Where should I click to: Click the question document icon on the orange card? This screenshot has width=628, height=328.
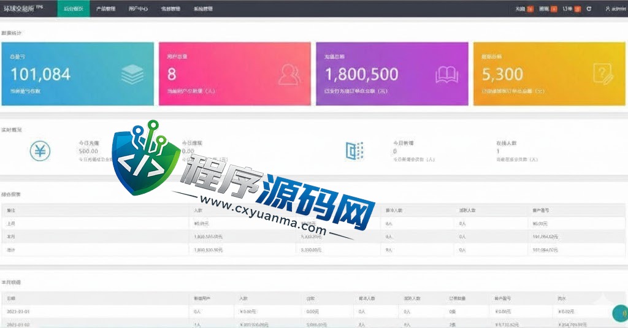click(x=603, y=74)
